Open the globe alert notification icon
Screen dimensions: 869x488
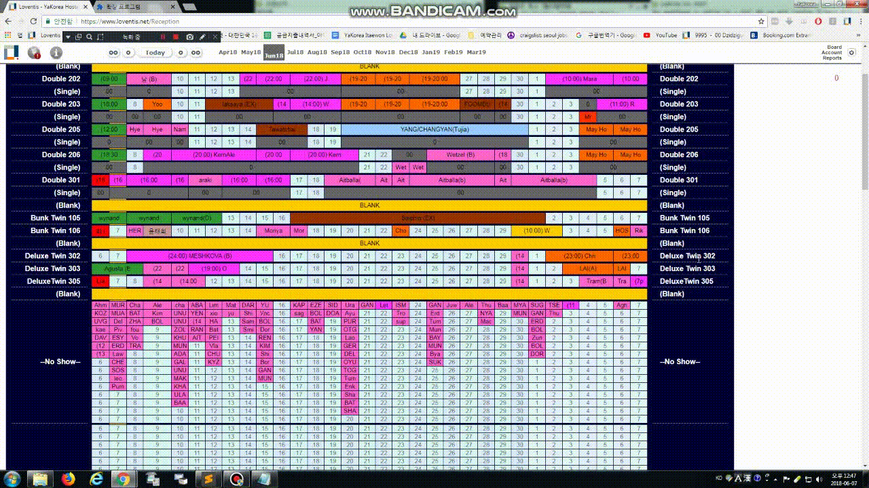34,52
